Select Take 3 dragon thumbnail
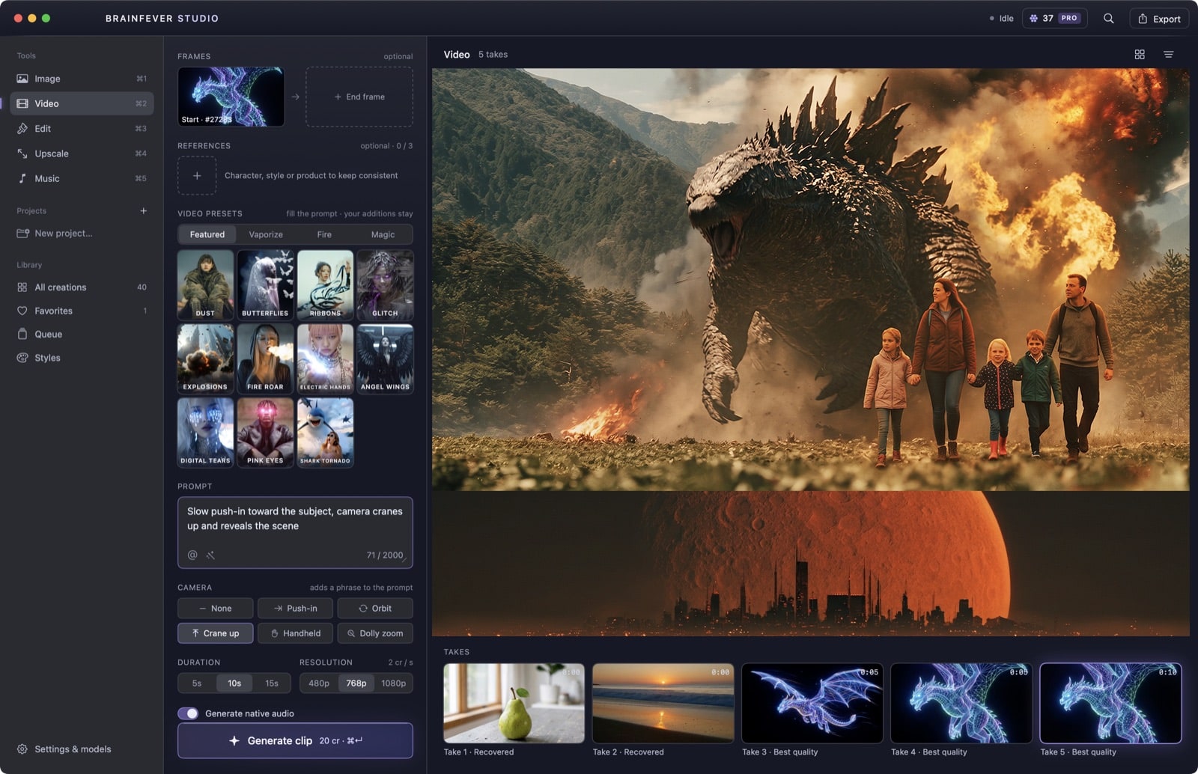Image resolution: width=1198 pixels, height=774 pixels. tap(812, 703)
